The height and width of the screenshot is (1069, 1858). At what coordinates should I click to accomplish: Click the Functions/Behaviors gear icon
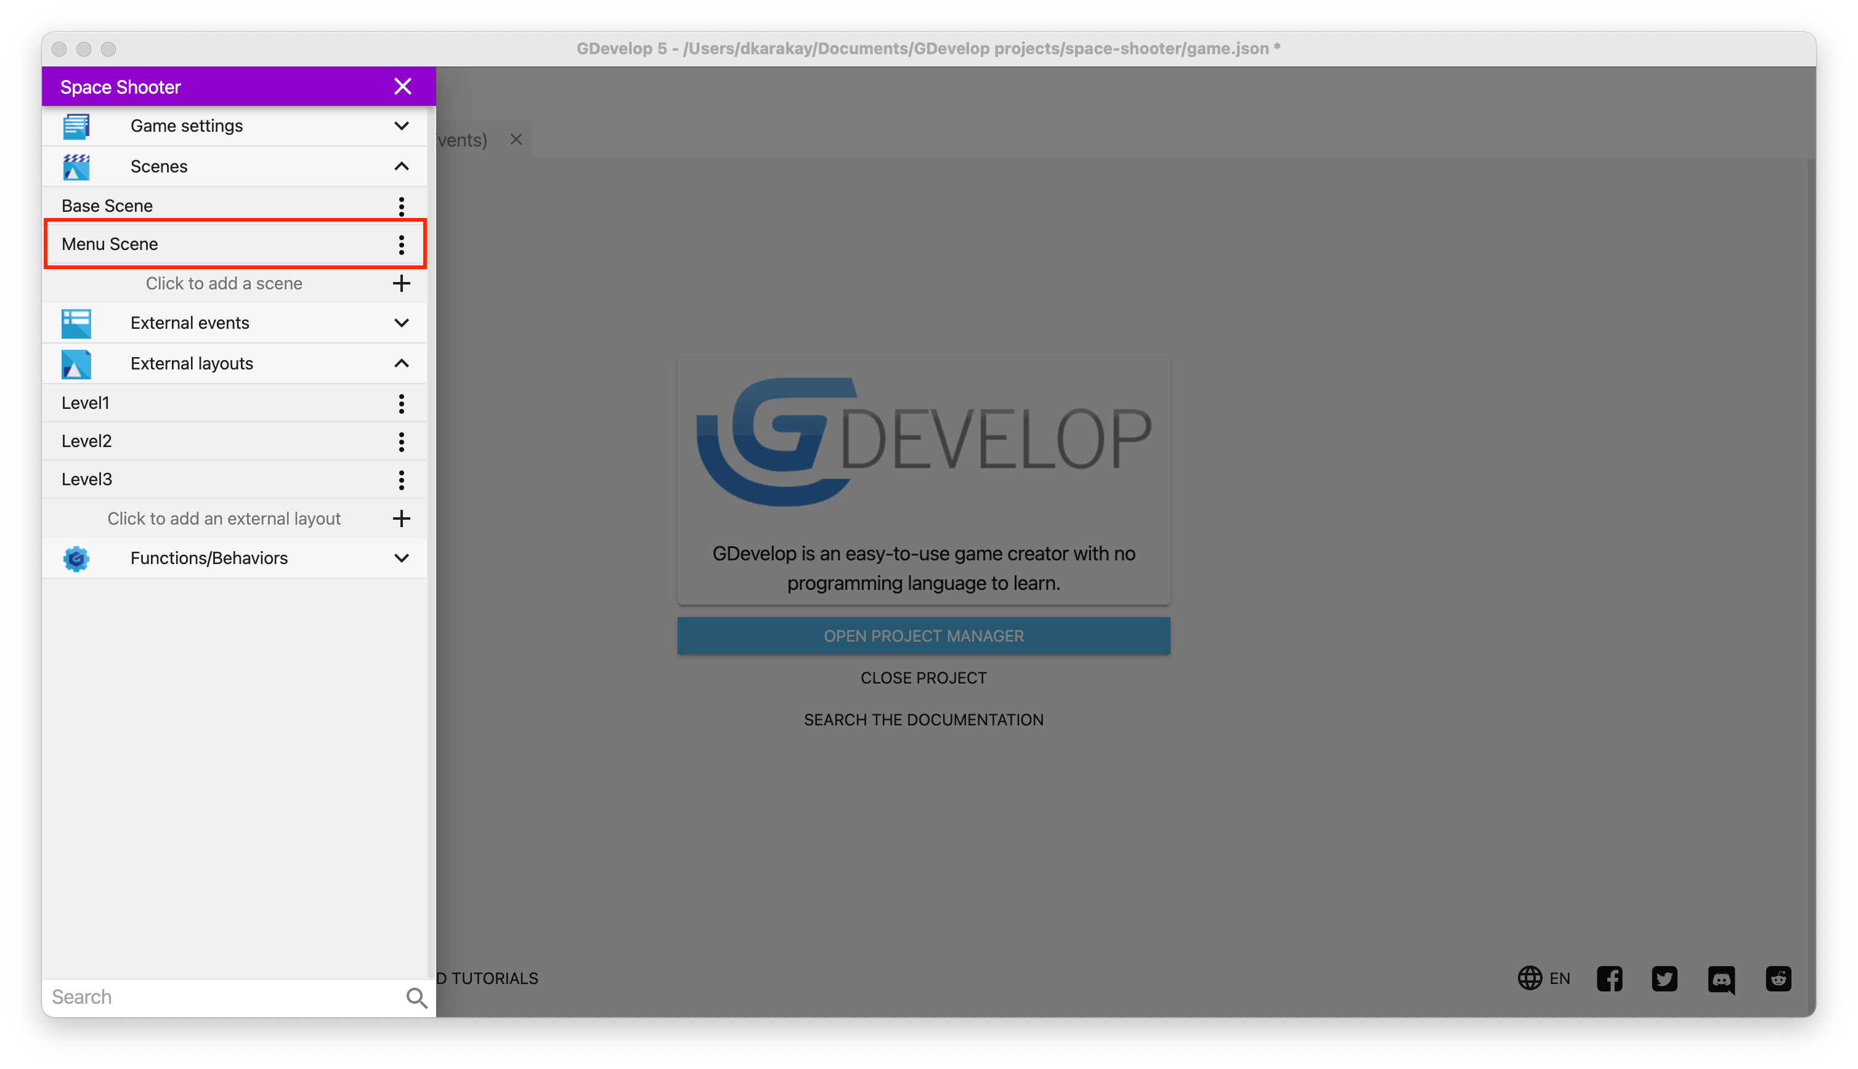pos(76,559)
